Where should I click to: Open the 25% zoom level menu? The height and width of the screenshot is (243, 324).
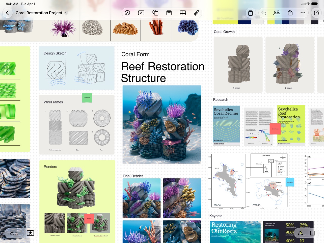14,233
